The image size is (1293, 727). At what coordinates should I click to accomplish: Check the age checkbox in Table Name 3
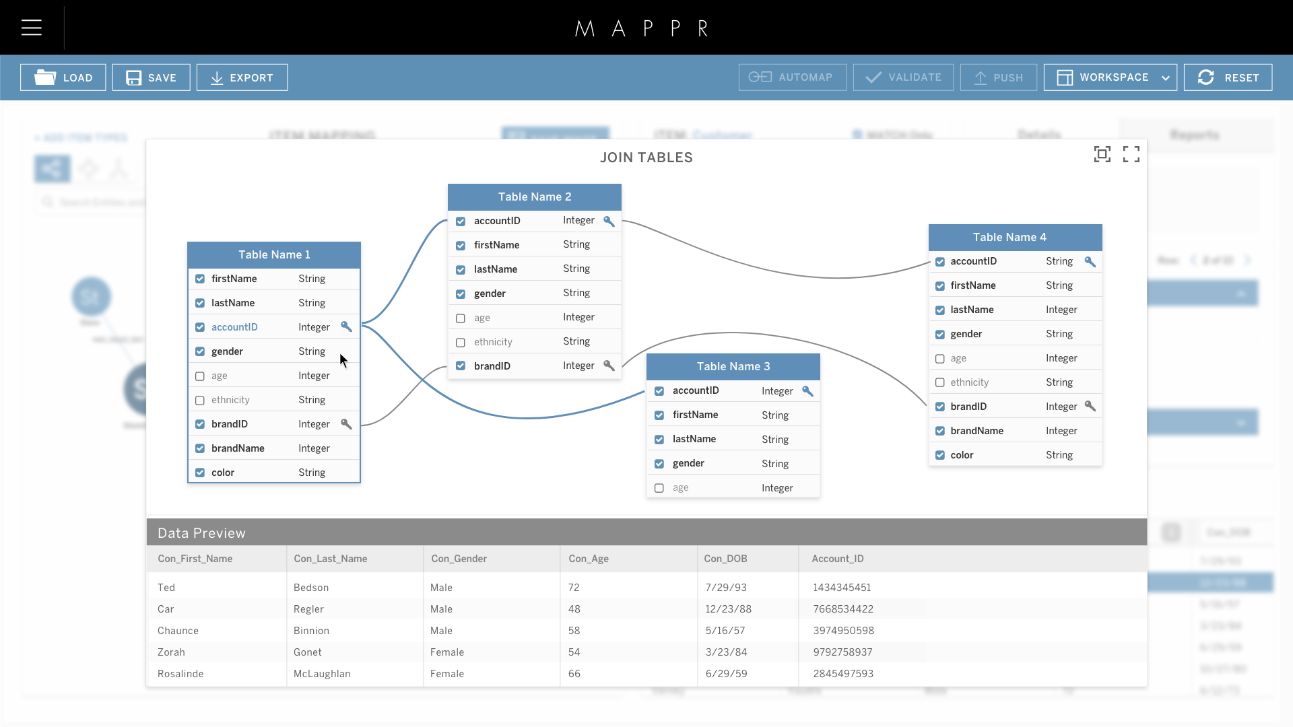pyautogui.click(x=659, y=488)
